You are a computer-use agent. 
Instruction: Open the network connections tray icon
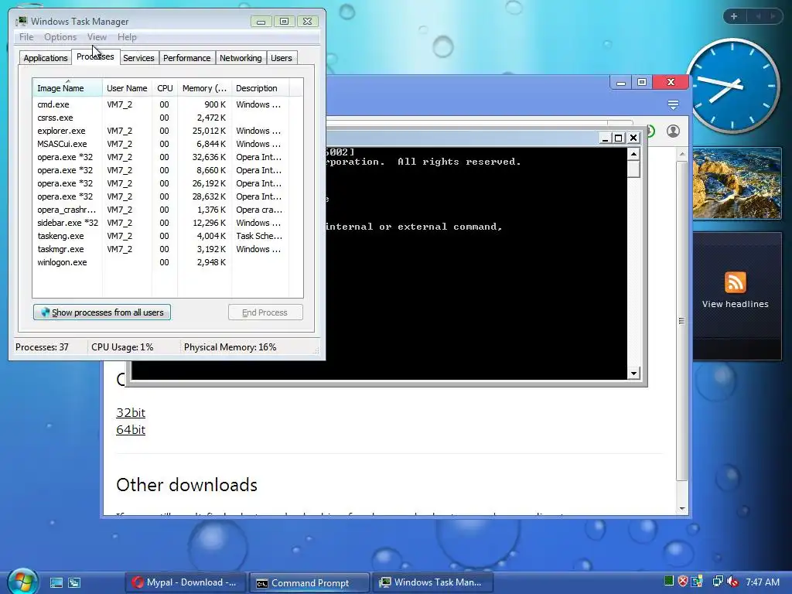717,582
